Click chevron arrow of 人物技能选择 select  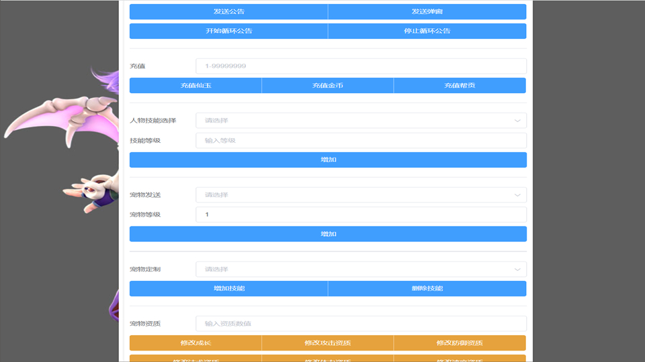517,121
